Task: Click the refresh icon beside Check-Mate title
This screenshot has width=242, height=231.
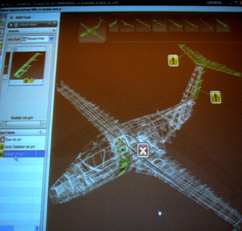Action: click(x=16, y=25)
